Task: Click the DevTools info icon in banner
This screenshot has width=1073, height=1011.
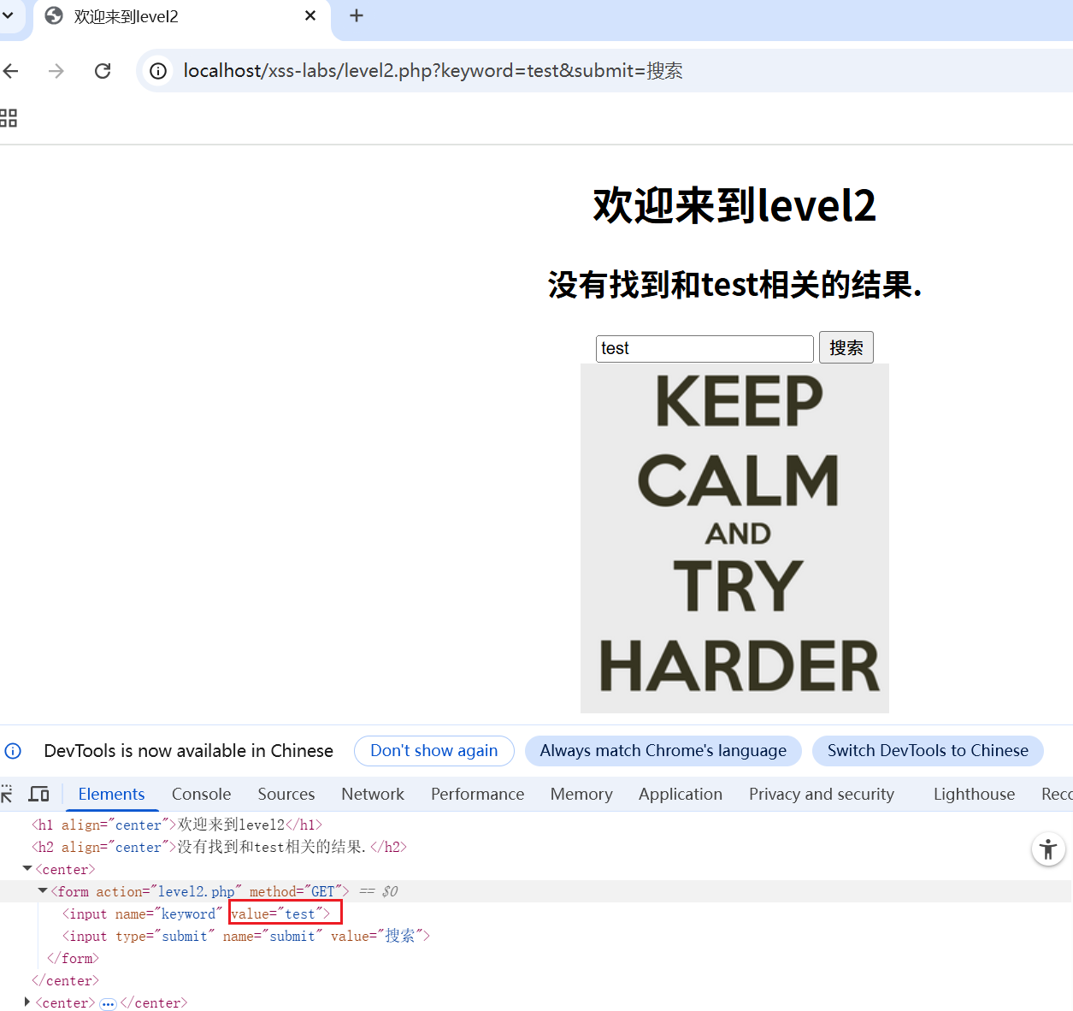Action: point(13,751)
